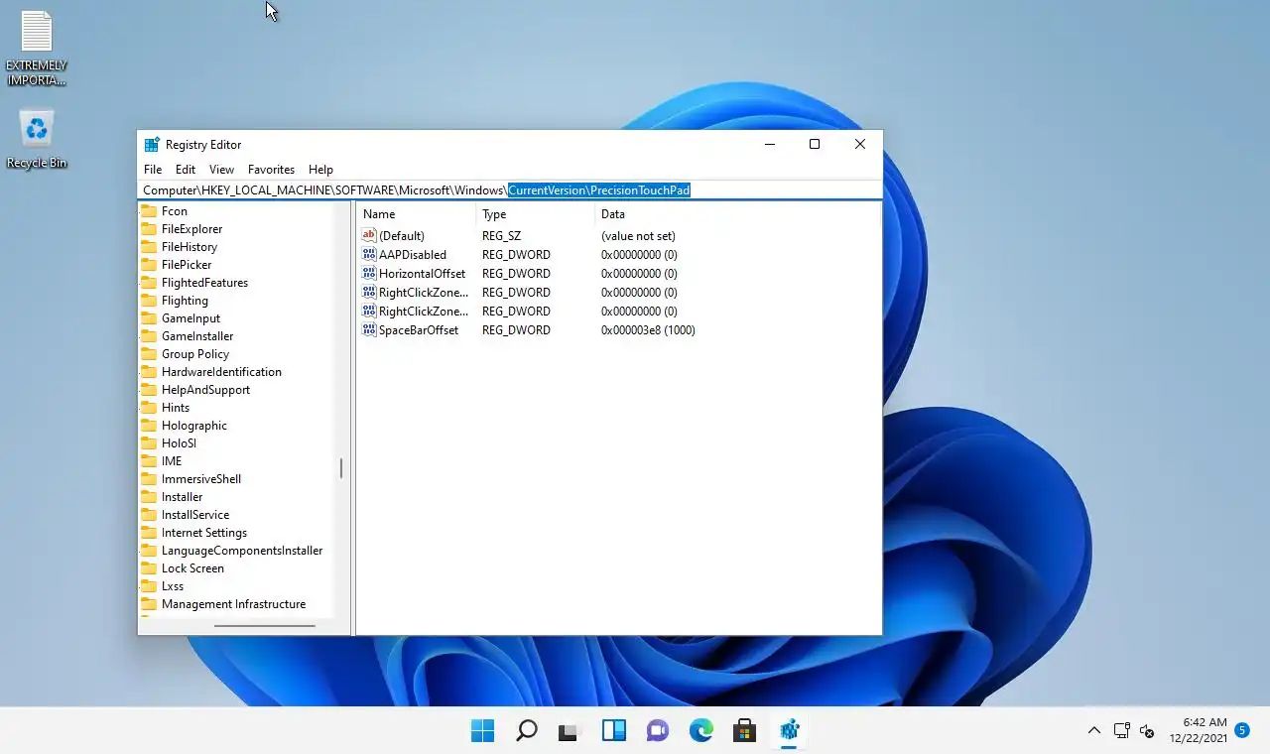This screenshot has width=1270, height=754.
Task: Open the Widgets panel from taskbar
Action: click(x=614, y=731)
